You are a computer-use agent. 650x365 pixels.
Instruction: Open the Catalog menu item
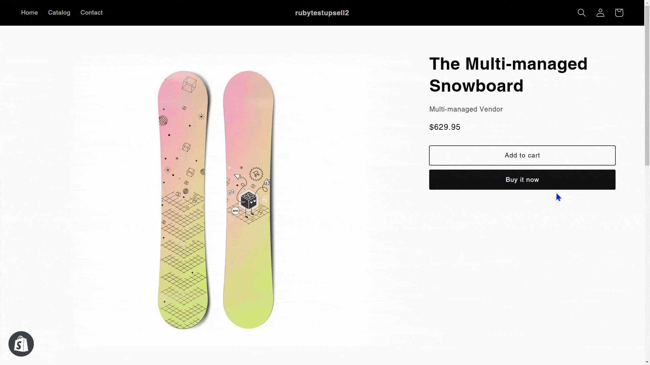click(x=59, y=13)
